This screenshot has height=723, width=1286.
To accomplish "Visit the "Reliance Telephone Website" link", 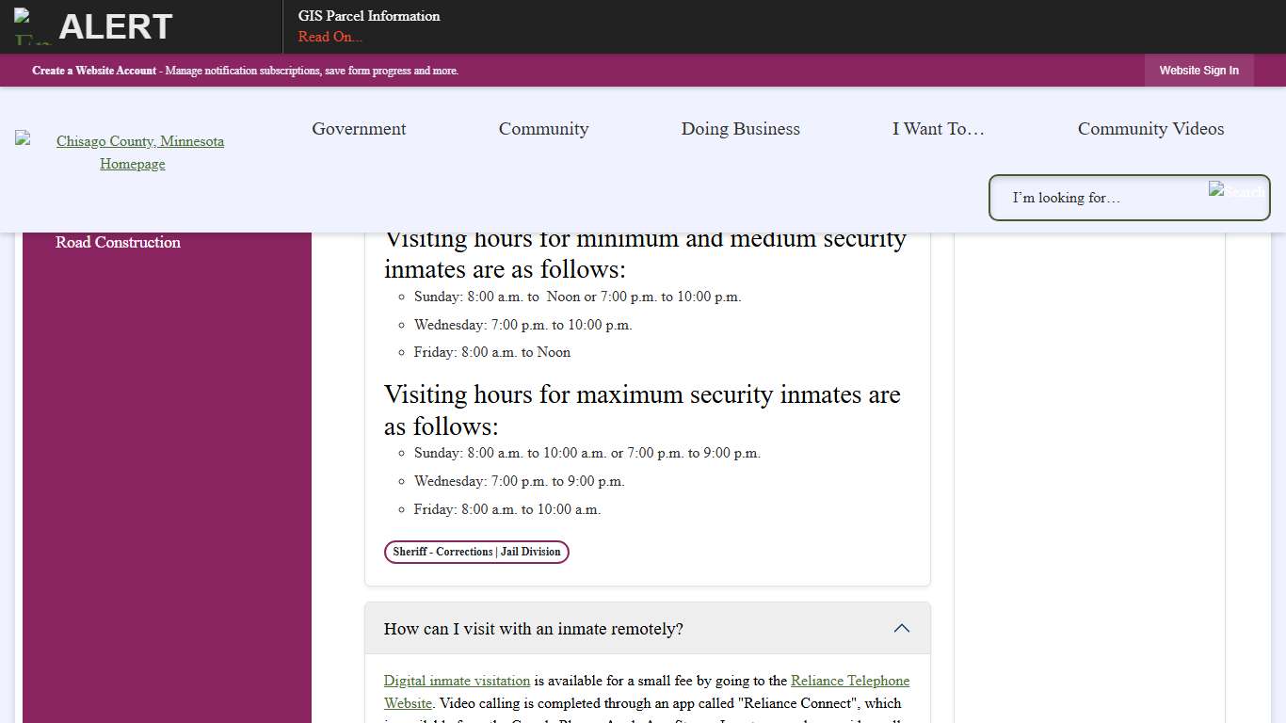I will click(850, 681).
